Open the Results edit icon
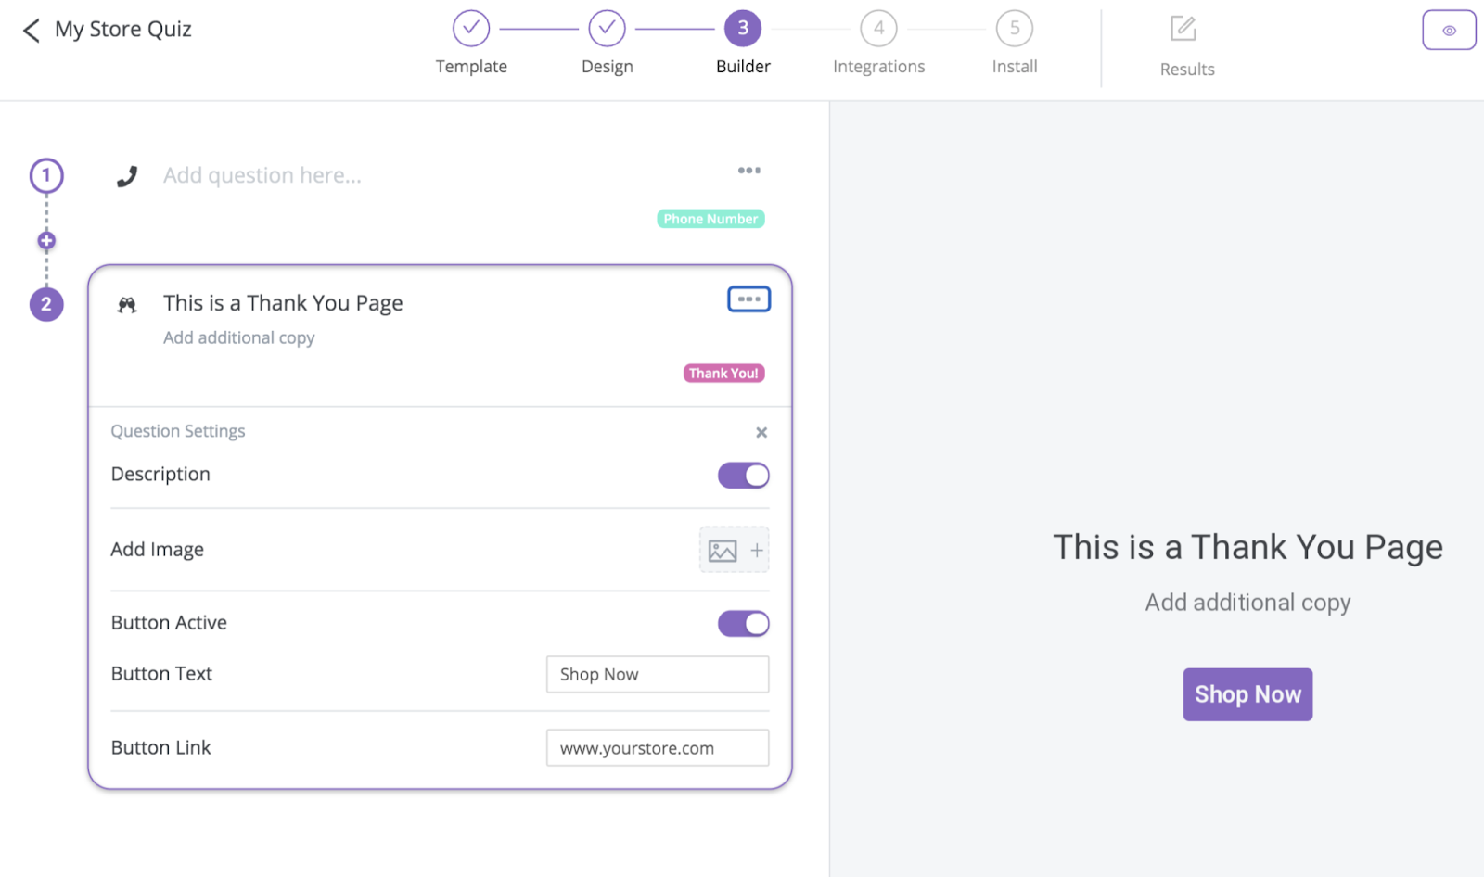The image size is (1484, 877). click(x=1183, y=29)
